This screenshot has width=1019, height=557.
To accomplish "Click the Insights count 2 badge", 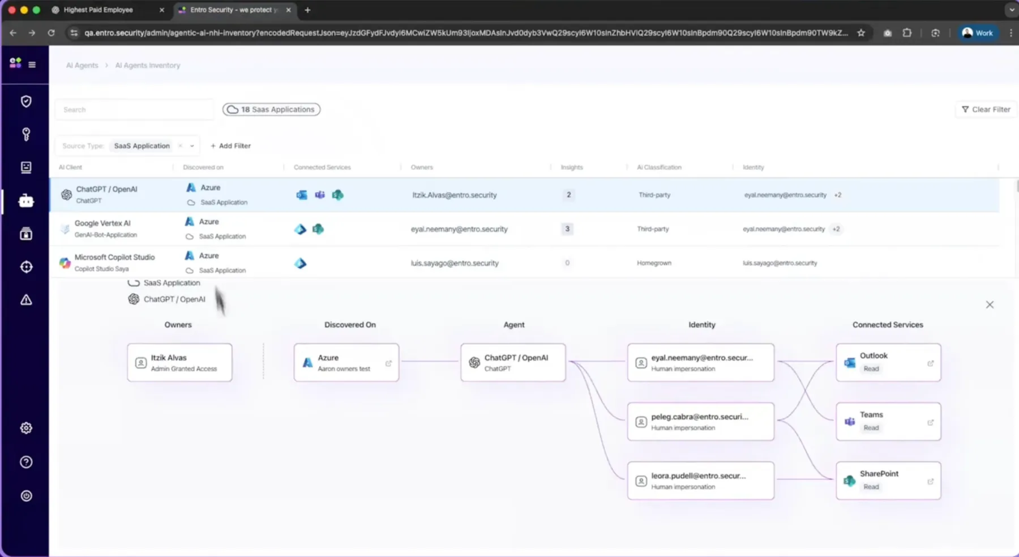I will tap(569, 195).
